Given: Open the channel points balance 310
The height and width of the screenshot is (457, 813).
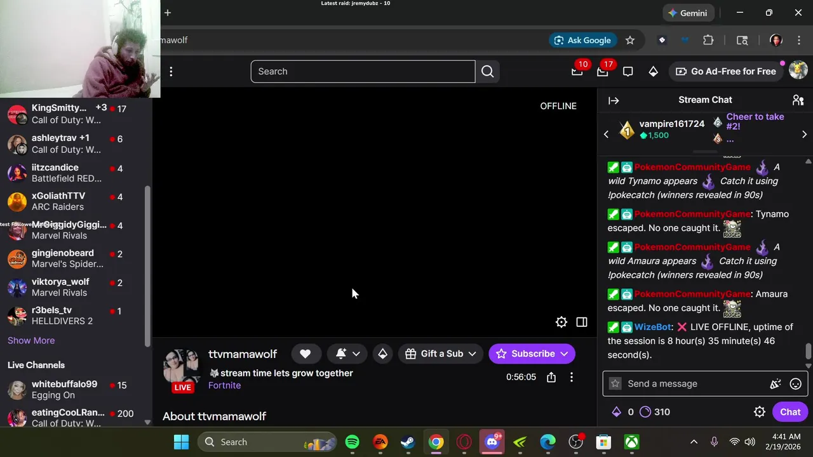Looking at the screenshot, I should point(655,412).
